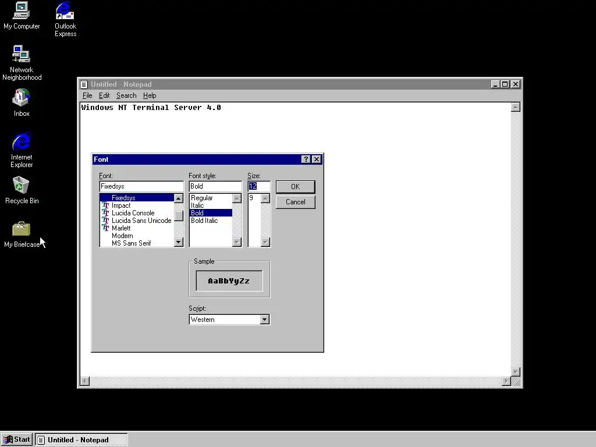Viewport: 596px width, 447px height.
Task: Click the AaBbYyZz sample preview
Action: (x=229, y=281)
